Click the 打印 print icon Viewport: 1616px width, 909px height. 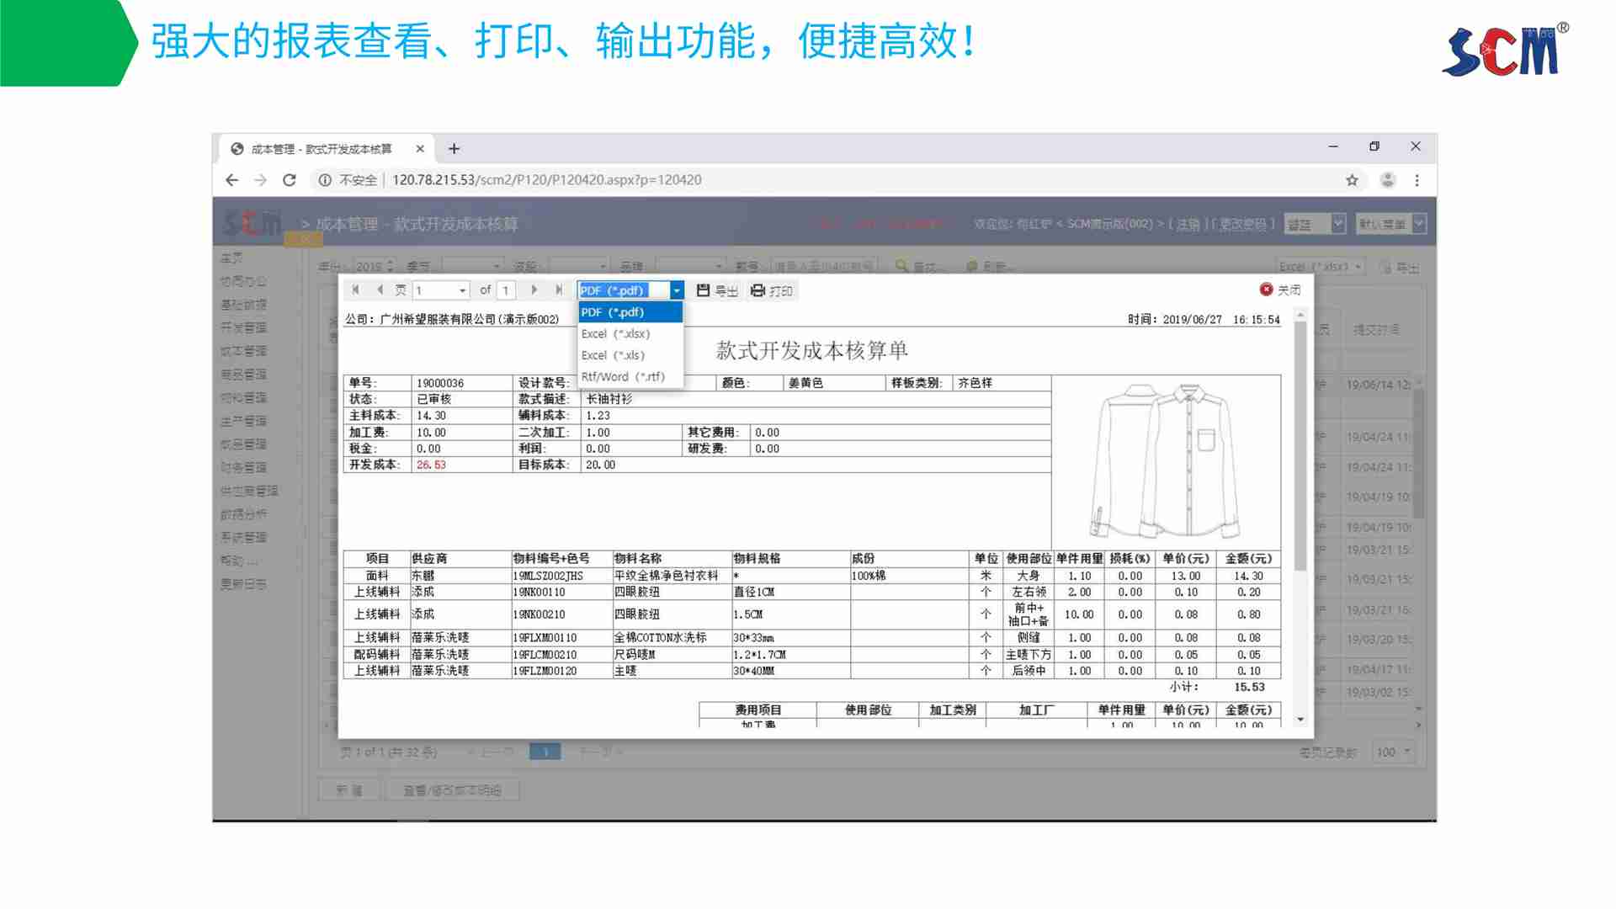pos(757,290)
